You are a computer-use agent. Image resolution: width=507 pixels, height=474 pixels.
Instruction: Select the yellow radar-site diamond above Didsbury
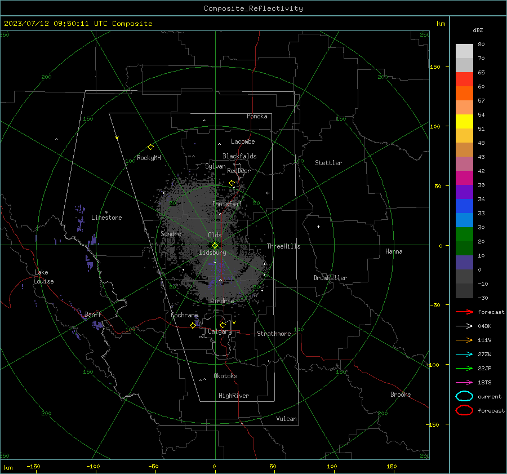[215, 246]
